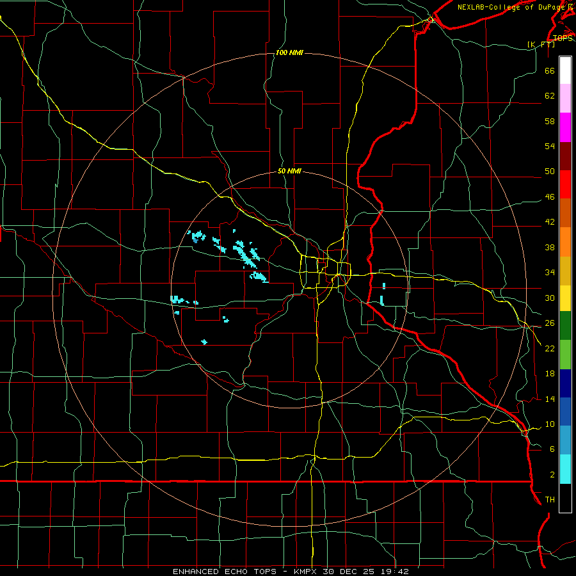This screenshot has height=576, width=576.
Task: Click legend value "10"
Action: tap(550, 424)
